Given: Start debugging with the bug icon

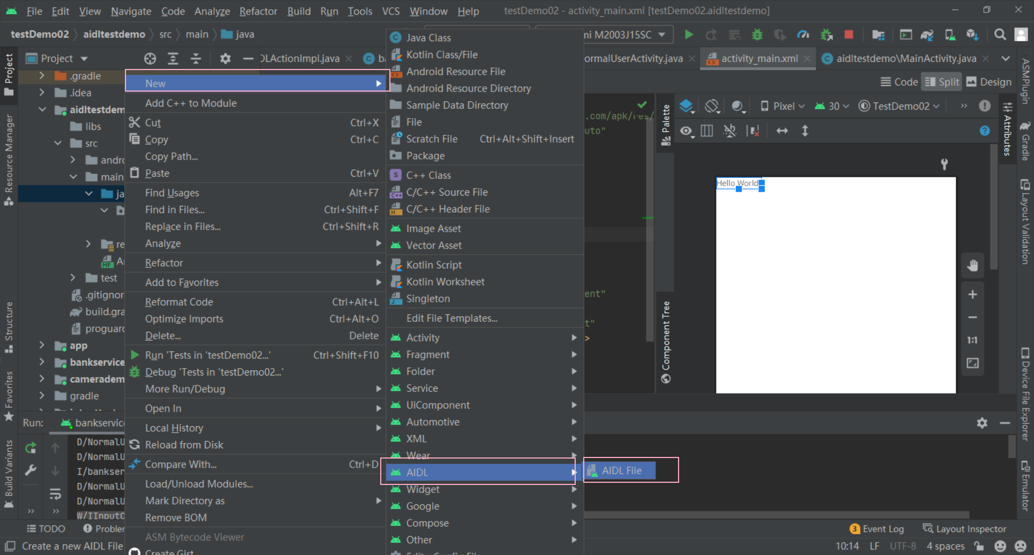Looking at the screenshot, I should point(757,34).
